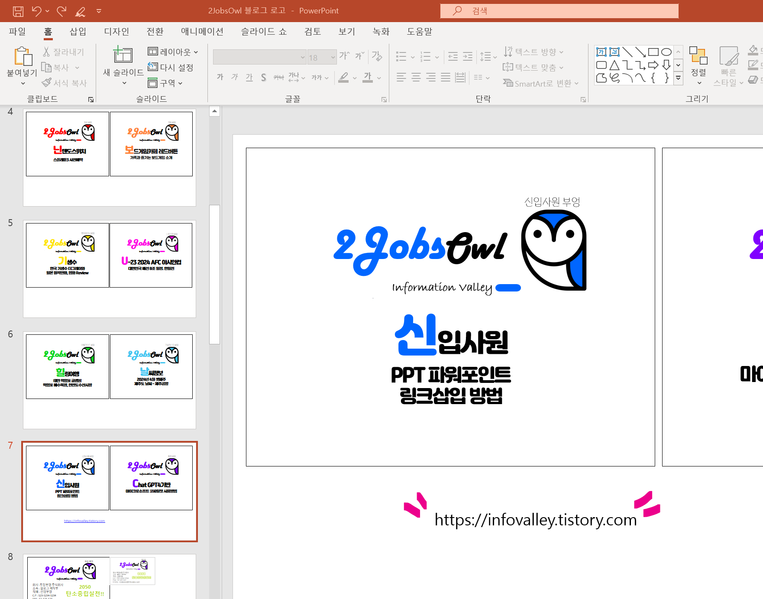
Task: Toggle center text alignment
Action: [x=416, y=78]
